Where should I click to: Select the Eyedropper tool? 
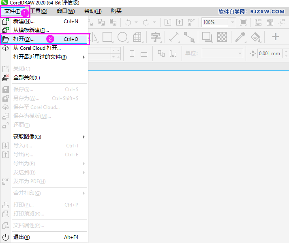[x=240, y=37]
